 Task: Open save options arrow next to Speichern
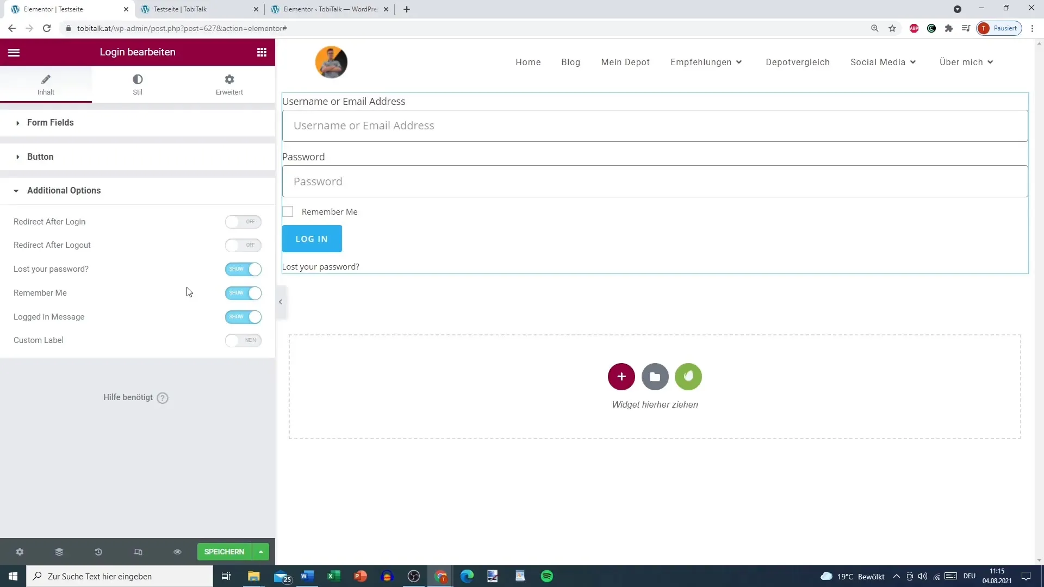261,552
